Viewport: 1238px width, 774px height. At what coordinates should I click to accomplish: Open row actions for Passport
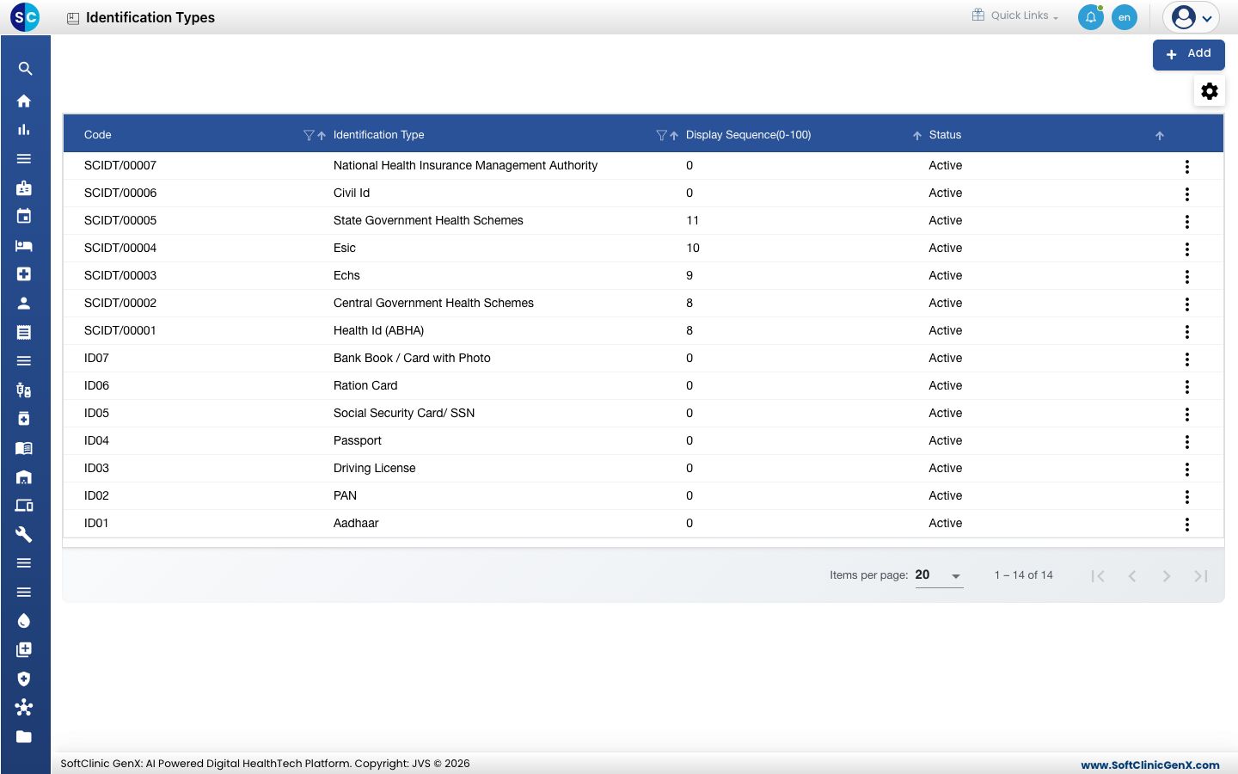click(1187, 442)
